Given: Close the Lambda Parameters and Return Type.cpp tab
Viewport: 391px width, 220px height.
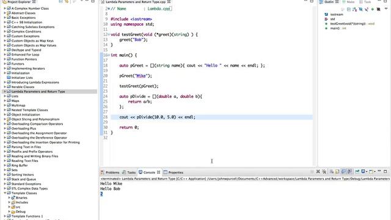Looking at the screenshot, I should pos(169,2).
